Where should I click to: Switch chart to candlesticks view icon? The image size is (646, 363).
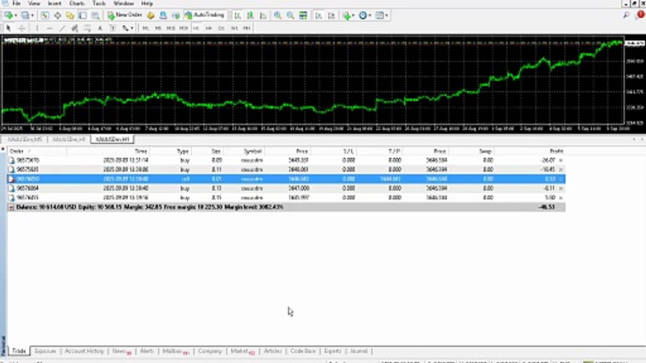(x=250, y=16)
